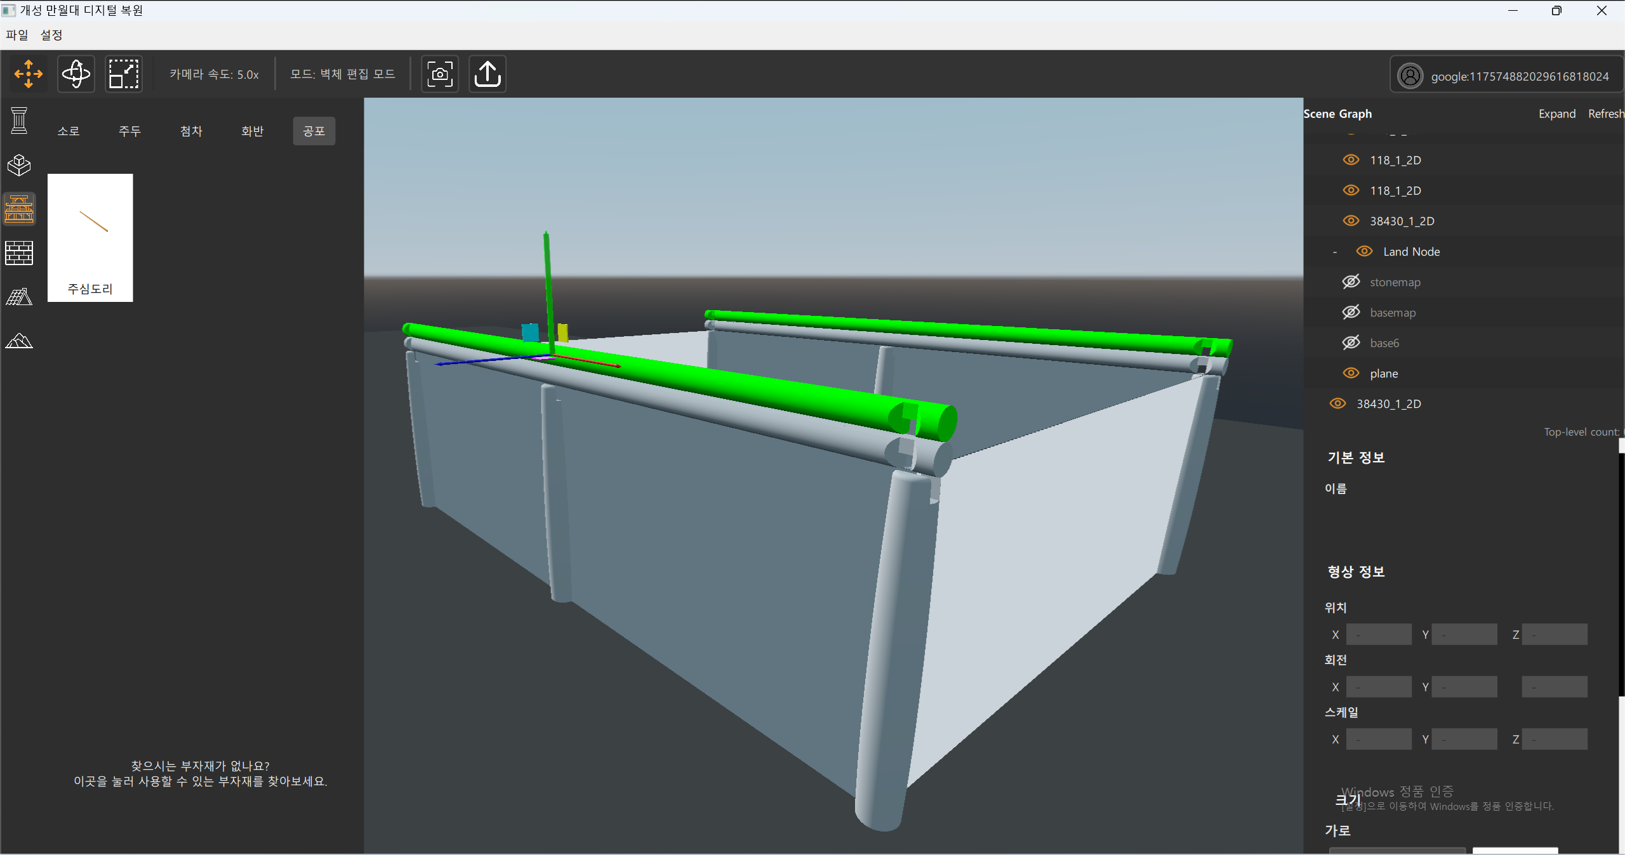Image resolution: width=1625 pixels, height=855 pixels.
Task: Collapse the Land Node tree item
Action: click(x=1335, y=252)
